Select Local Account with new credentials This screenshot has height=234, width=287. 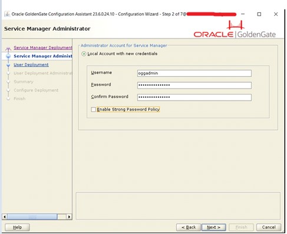click(x=84, y=54)
